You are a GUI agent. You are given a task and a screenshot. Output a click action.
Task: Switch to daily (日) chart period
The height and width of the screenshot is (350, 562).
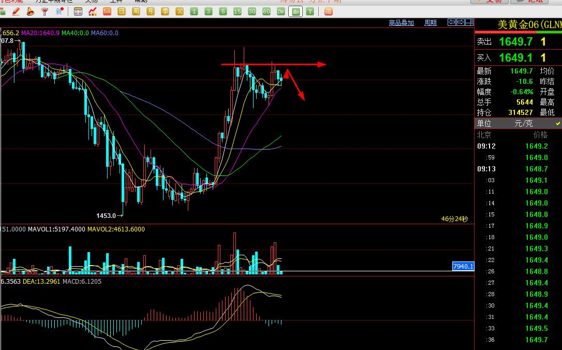[x=122, y=11]
